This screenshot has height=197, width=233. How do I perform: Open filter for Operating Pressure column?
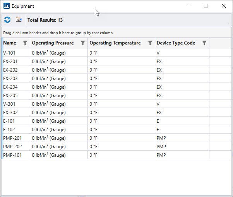tap(83, 43)
